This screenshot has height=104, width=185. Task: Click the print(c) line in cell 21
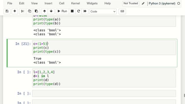point(41,48)
